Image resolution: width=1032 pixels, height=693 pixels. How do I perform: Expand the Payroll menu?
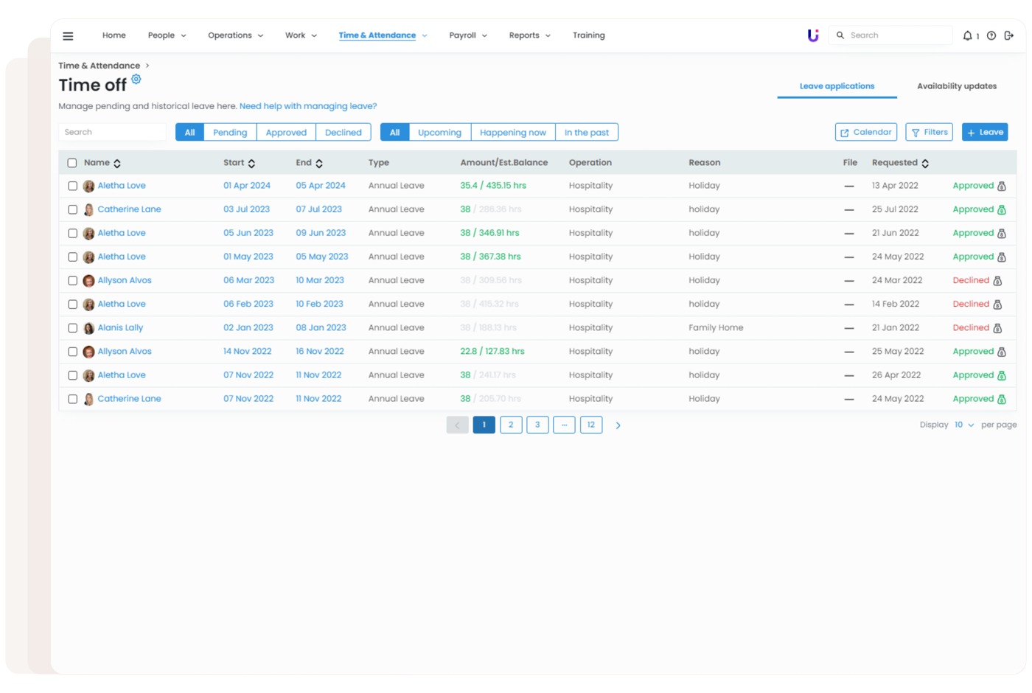click(x=467, y=35)
